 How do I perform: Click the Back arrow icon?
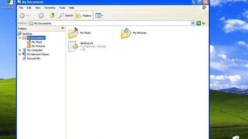click(x=22, y=15)
